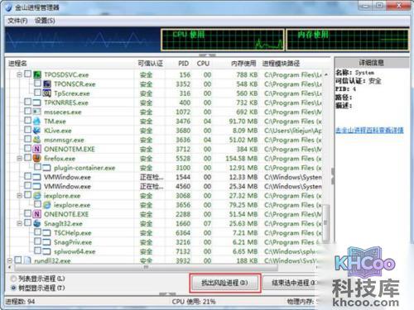The width and height of the screenshot is (414, 310).
Task: Click the TPKNRRES.exe window icon
Action: 37,103
